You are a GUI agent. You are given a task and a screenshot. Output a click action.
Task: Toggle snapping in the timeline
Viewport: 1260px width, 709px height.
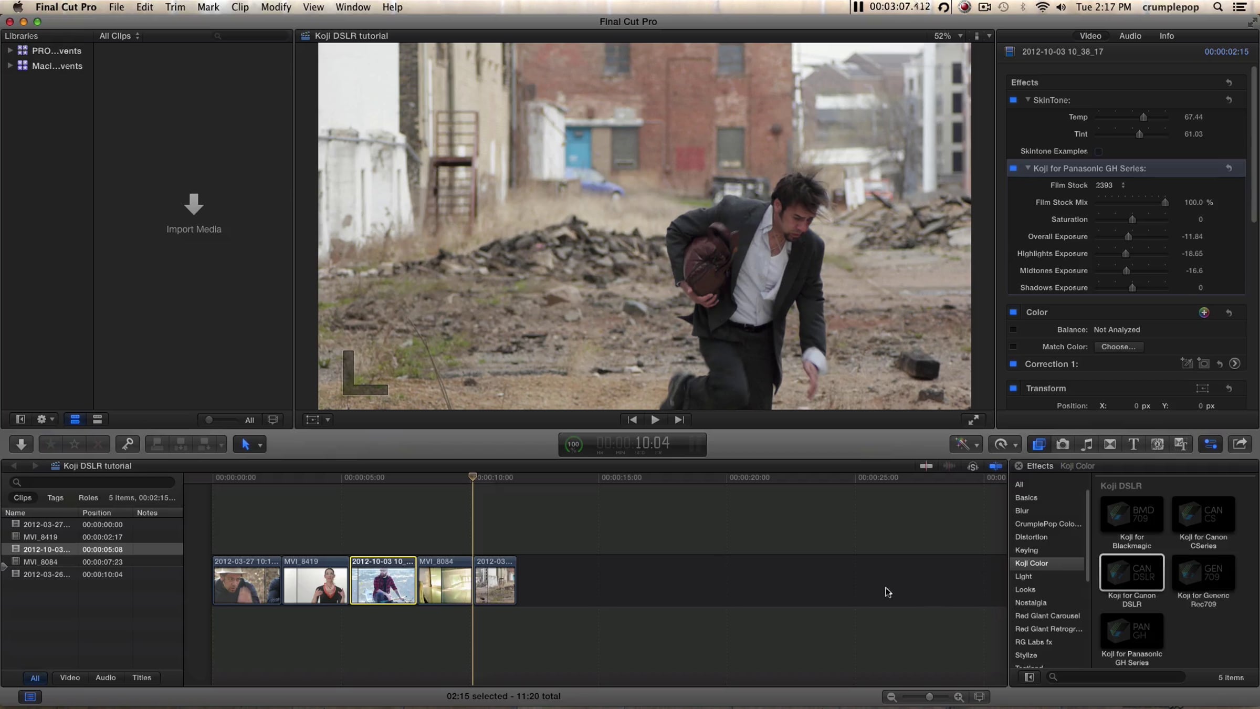click(995, 466)
